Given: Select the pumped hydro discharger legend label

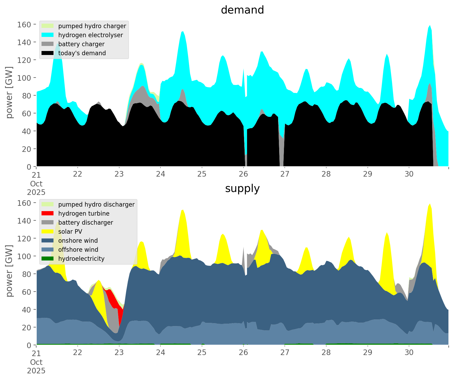Looking at the screenshot, I should (x=96, y=204).
